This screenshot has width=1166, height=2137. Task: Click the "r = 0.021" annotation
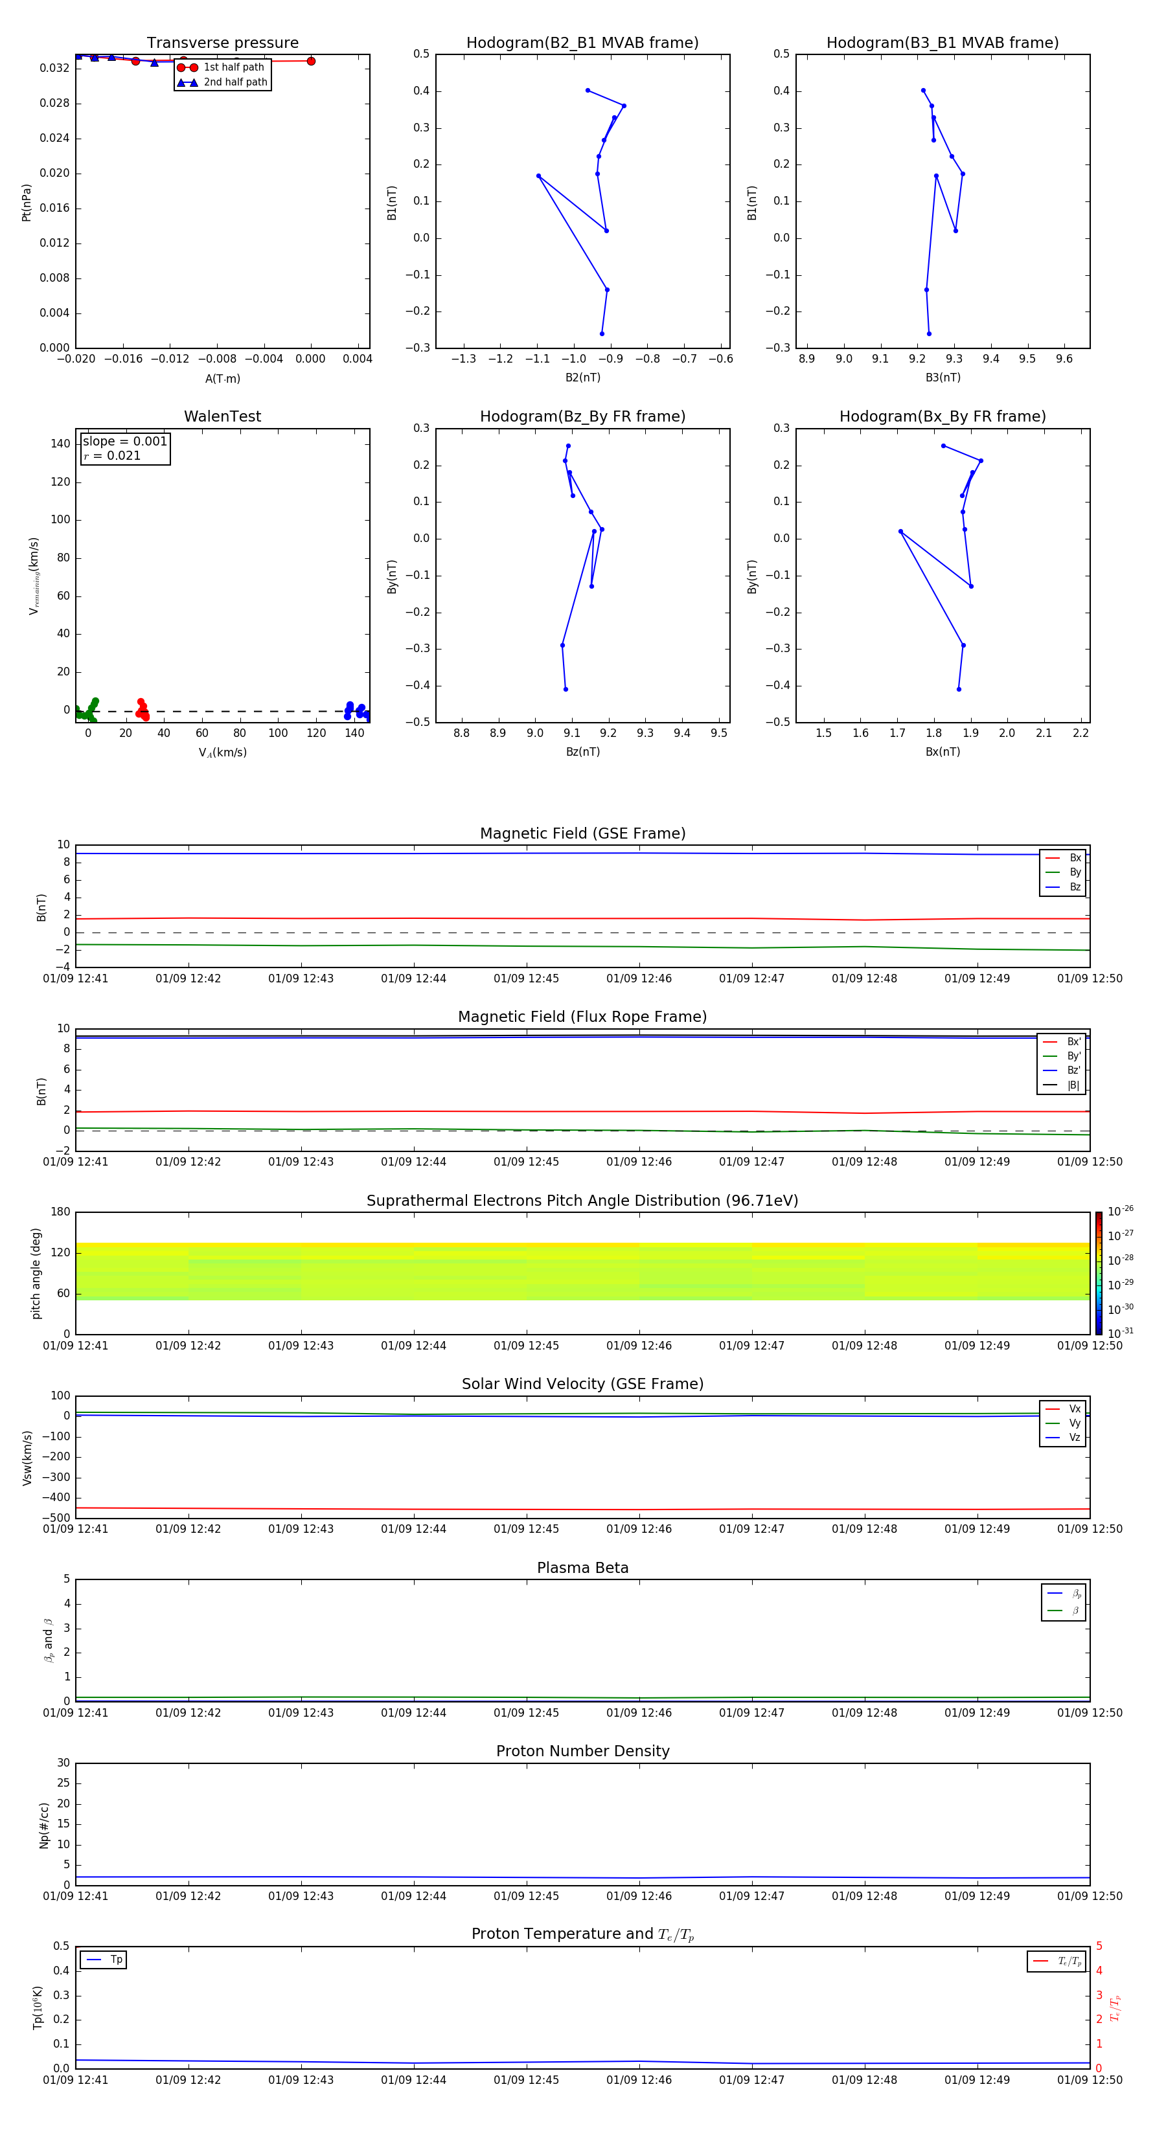click(112, 455)
